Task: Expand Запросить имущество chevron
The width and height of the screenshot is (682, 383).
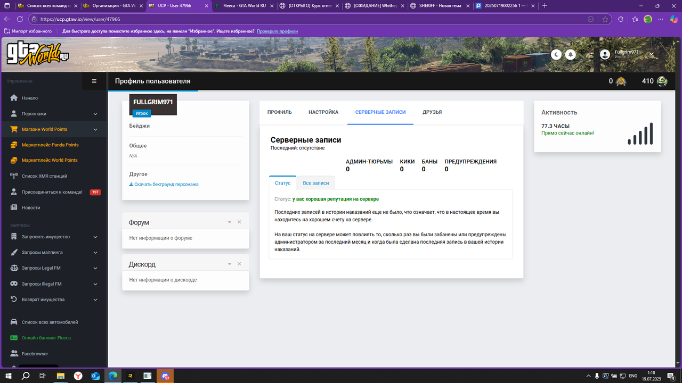Action: [x=95, y=237]
